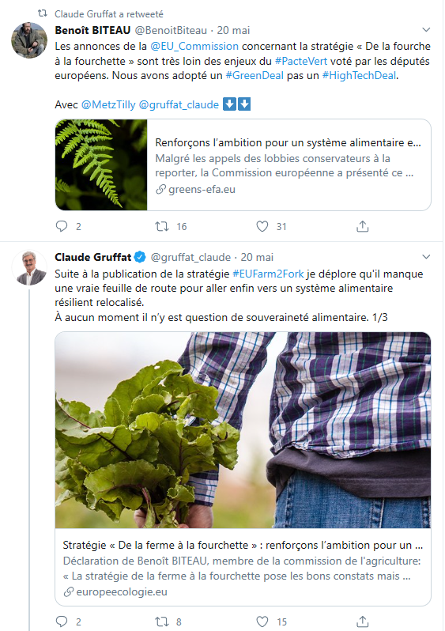445x631 pixels.
Task: Share Claude Gruffat's tweet
Action: coord(363,622)
